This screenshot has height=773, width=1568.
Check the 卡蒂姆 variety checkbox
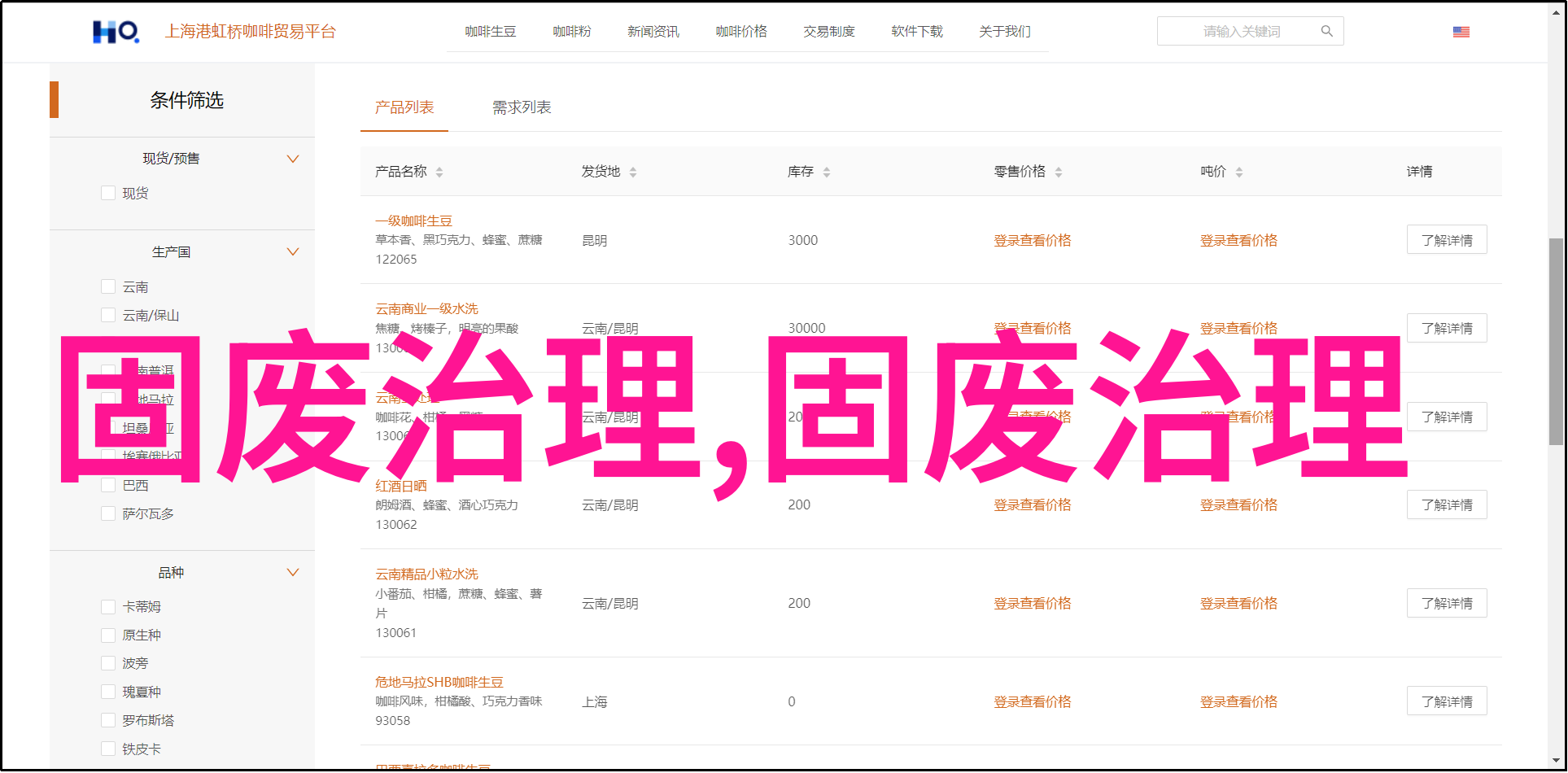(108, 606)
